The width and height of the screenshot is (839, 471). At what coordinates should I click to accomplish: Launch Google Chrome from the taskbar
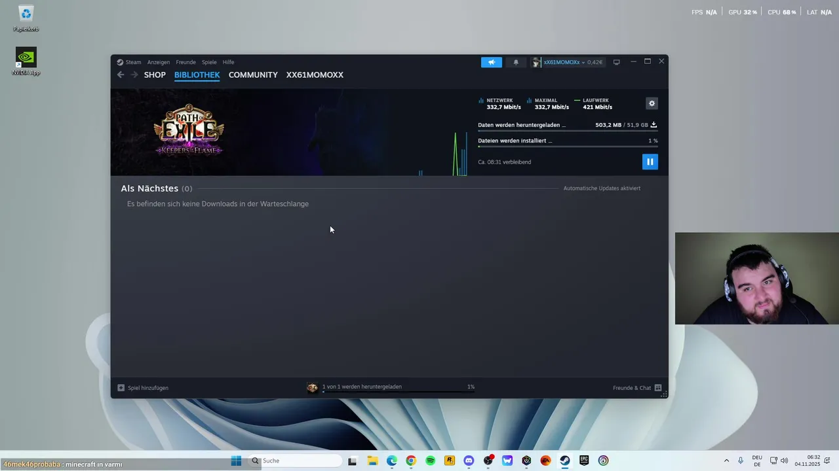[411, 461]
